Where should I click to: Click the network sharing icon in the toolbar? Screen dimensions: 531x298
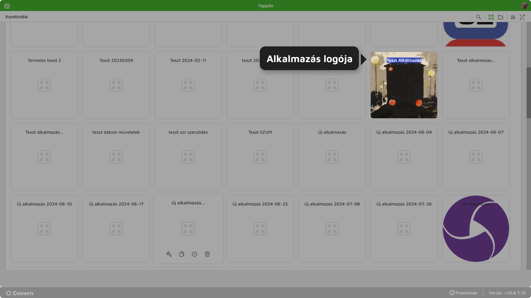tap(522, 17)
